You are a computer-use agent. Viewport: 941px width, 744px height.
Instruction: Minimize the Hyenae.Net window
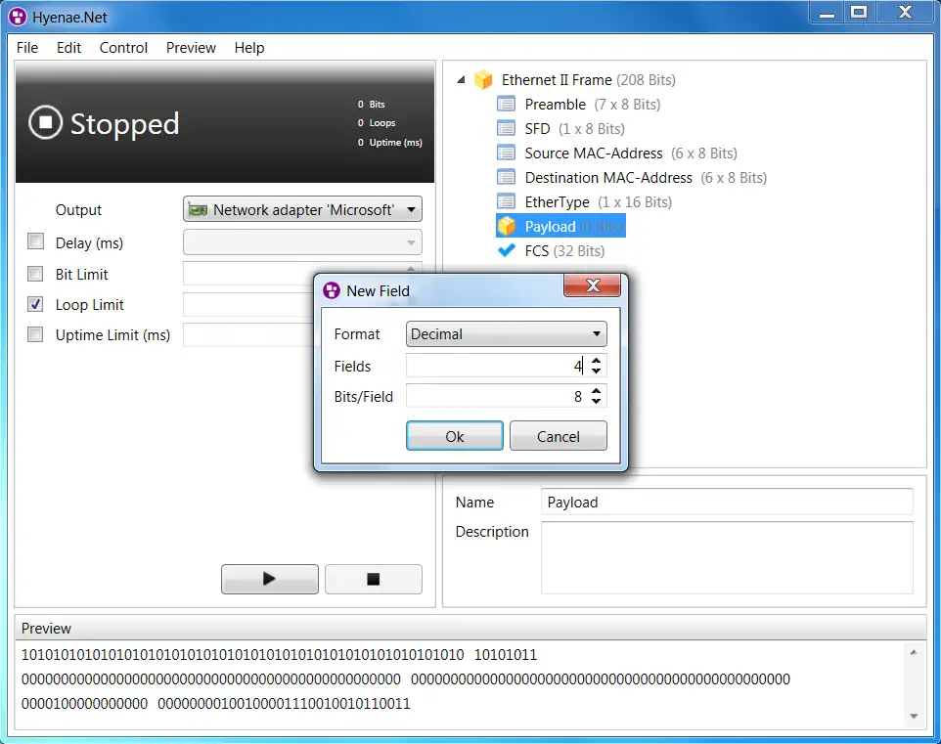pos(827,13)
